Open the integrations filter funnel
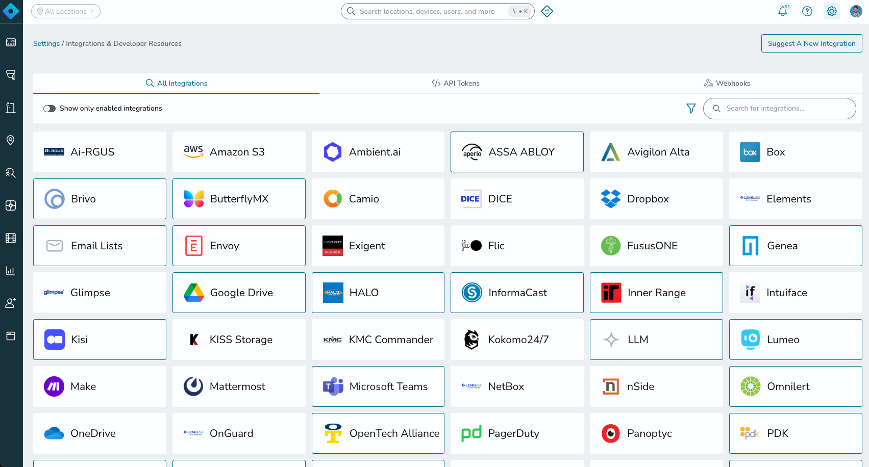This screenshot has height=467, width=869. coord(691,109)
